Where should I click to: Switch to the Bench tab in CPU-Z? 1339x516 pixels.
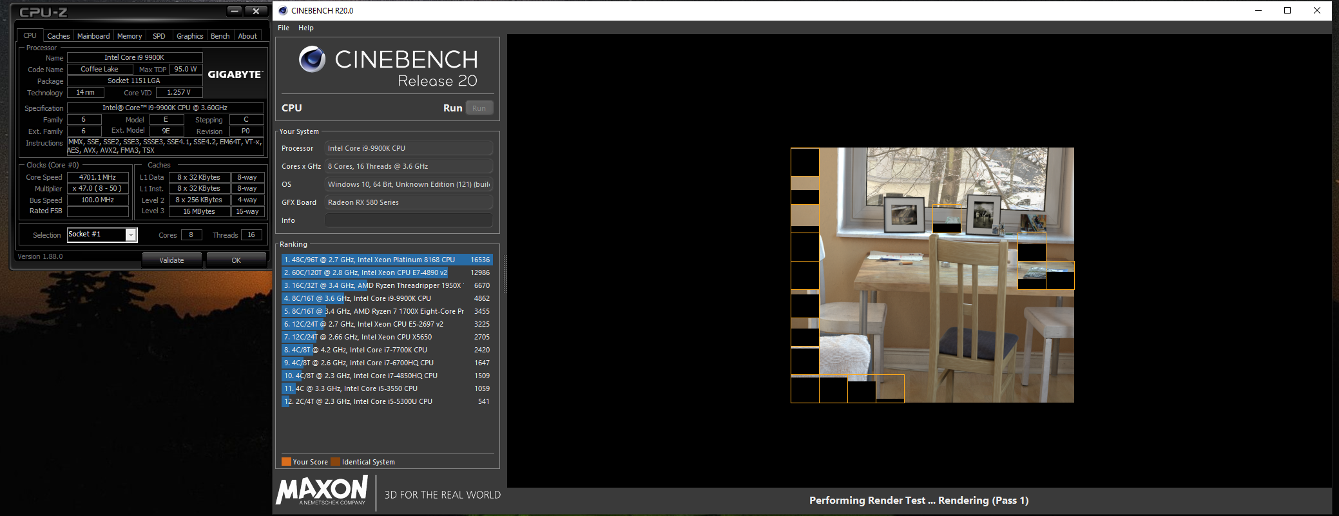[x=220, y=36]
